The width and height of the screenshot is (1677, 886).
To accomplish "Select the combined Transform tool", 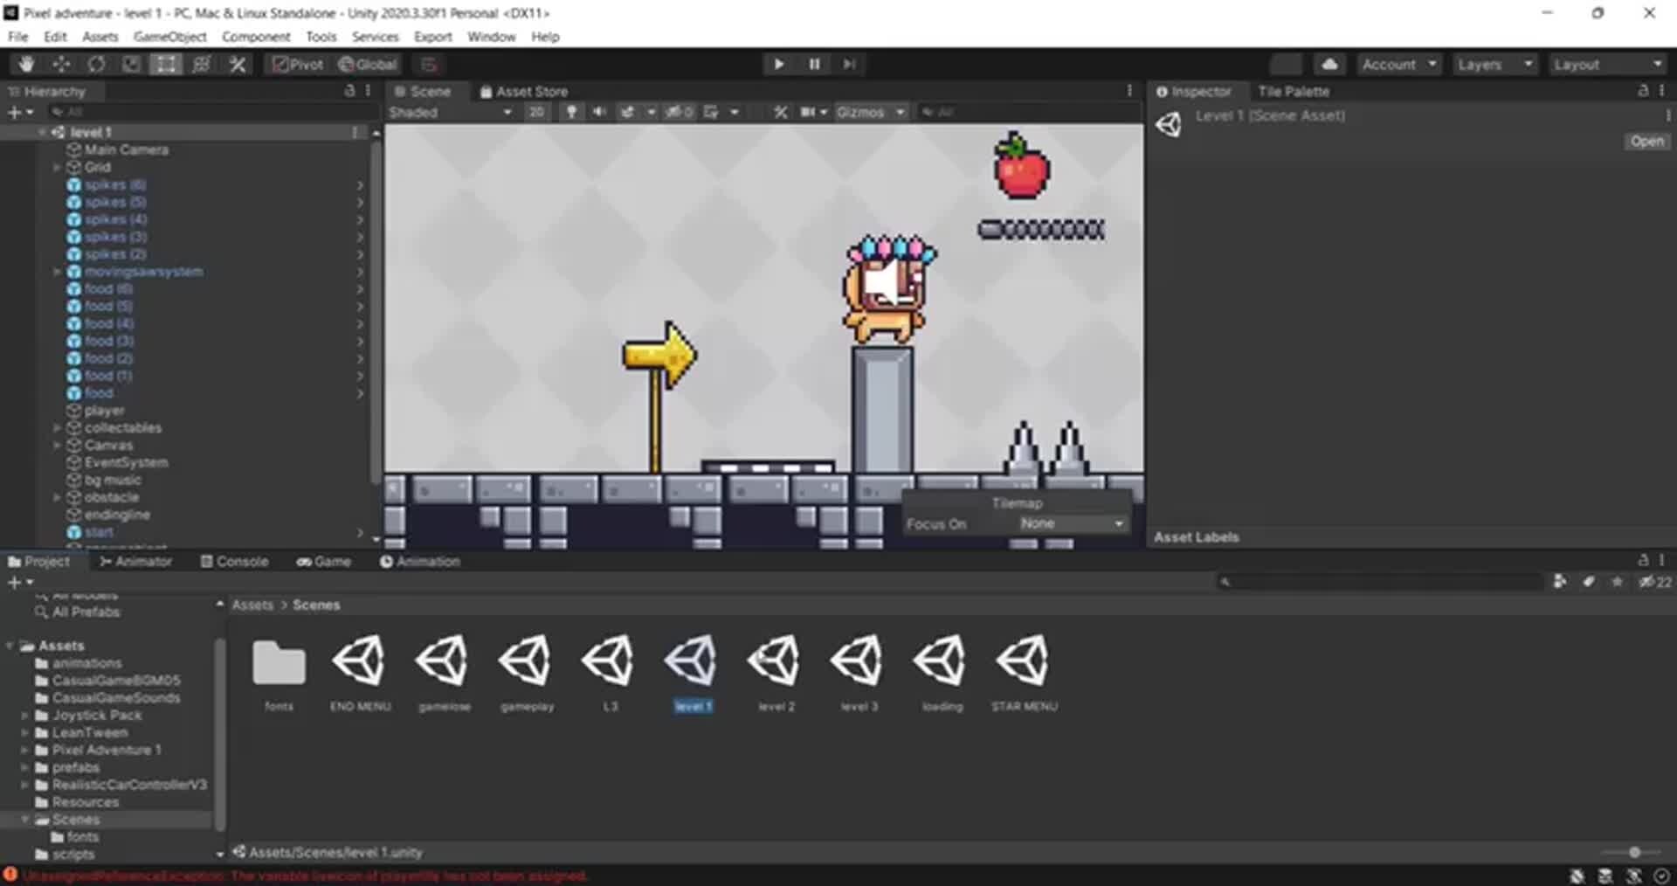I will [x=201, y=64].
